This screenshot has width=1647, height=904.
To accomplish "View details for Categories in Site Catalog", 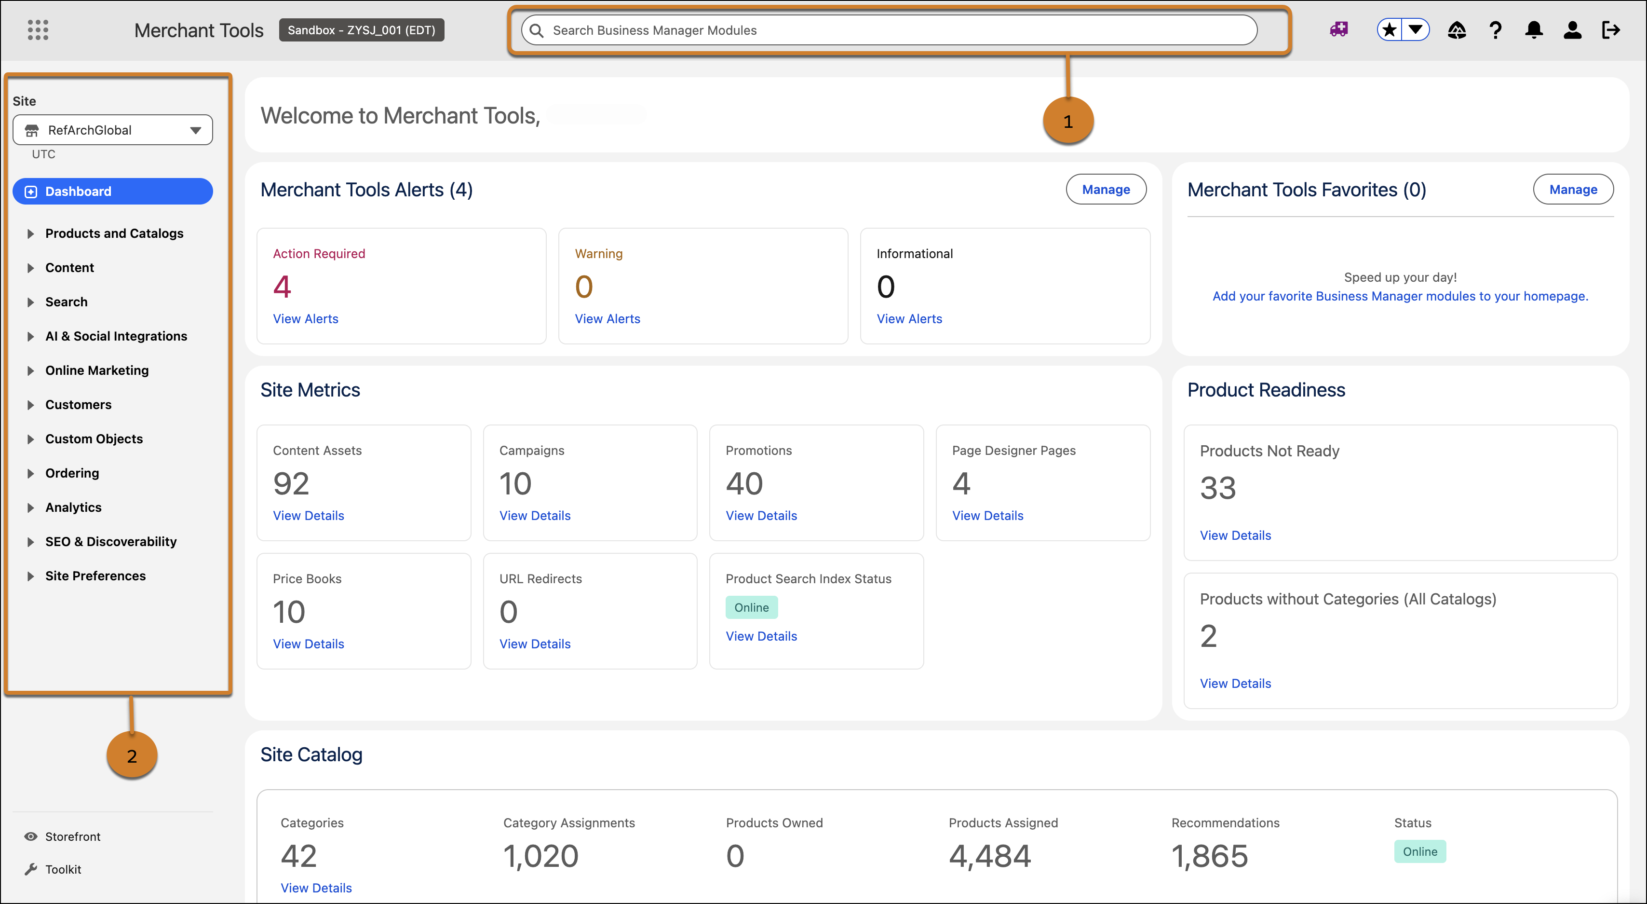I will 316,888.
